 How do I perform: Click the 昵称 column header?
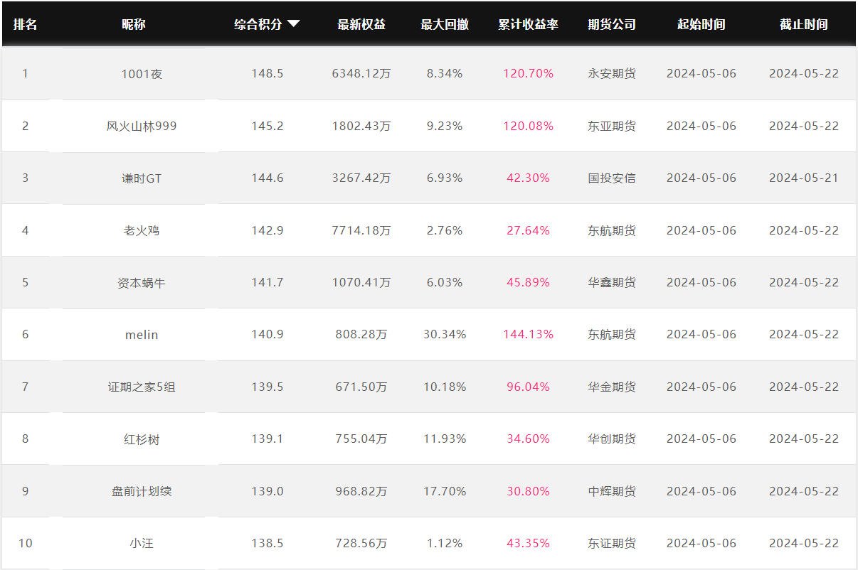coord(133,24)
